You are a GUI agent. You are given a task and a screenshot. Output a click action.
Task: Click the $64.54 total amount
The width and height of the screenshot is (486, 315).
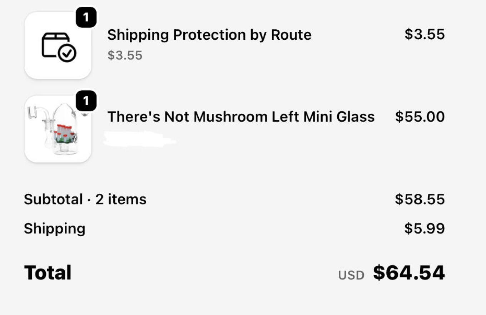pyautogui.click(x=408, y=272)
